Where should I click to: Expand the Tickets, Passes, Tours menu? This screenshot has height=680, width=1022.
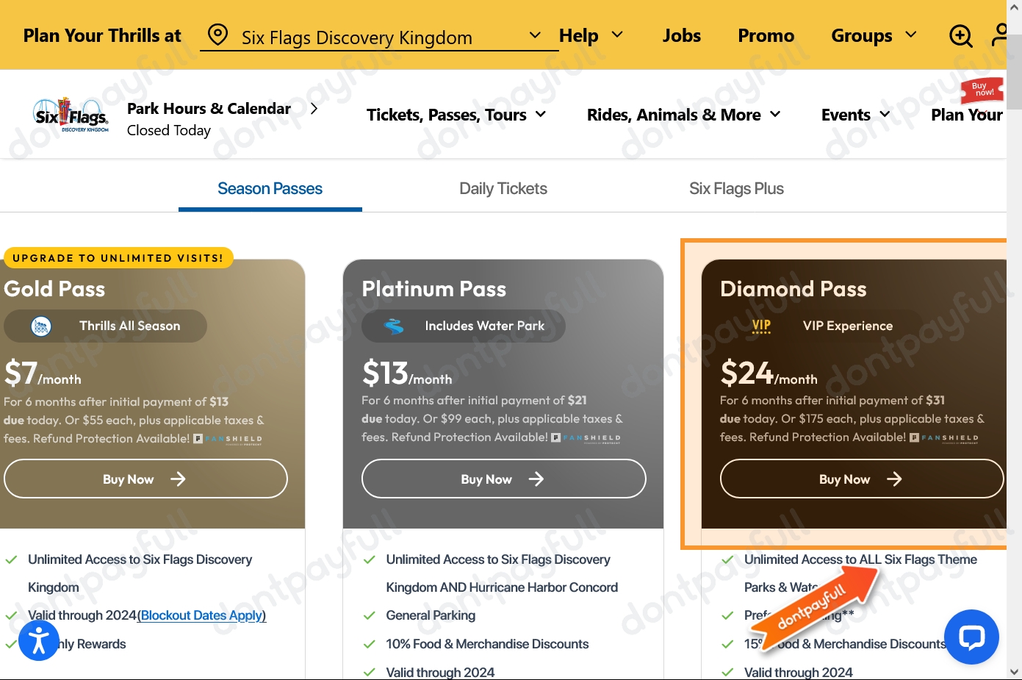[456, 114]
